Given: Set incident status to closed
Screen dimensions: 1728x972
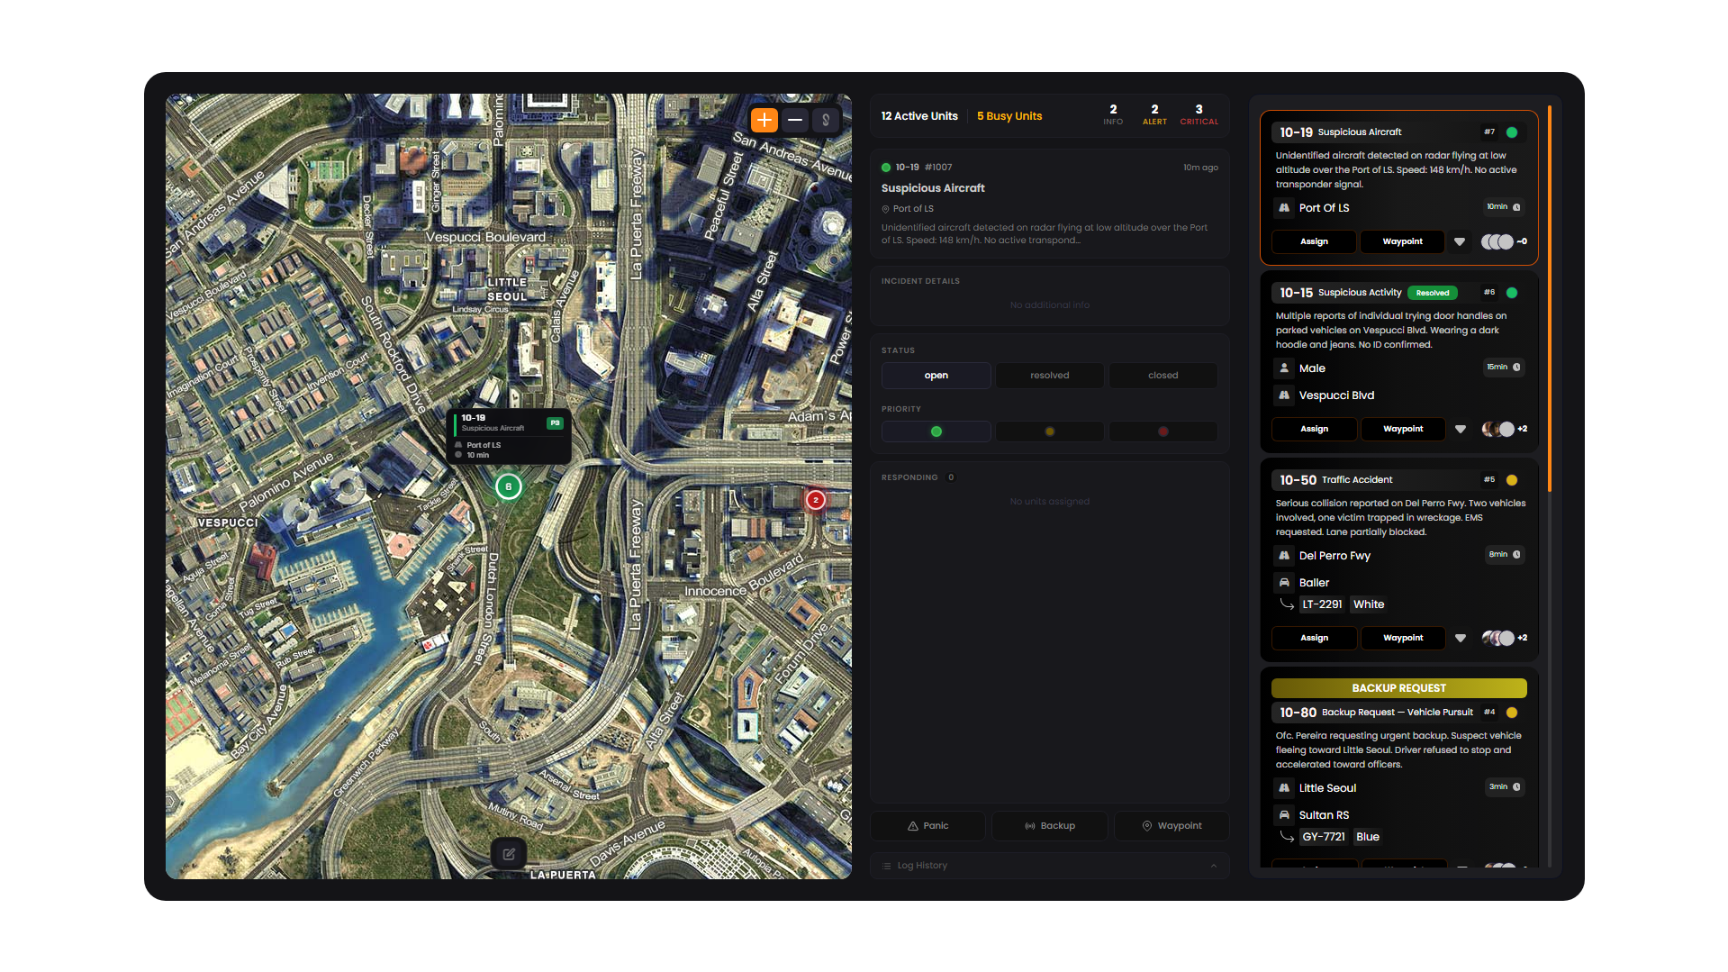Looking at the screenshot, I should click(1163, 376).
